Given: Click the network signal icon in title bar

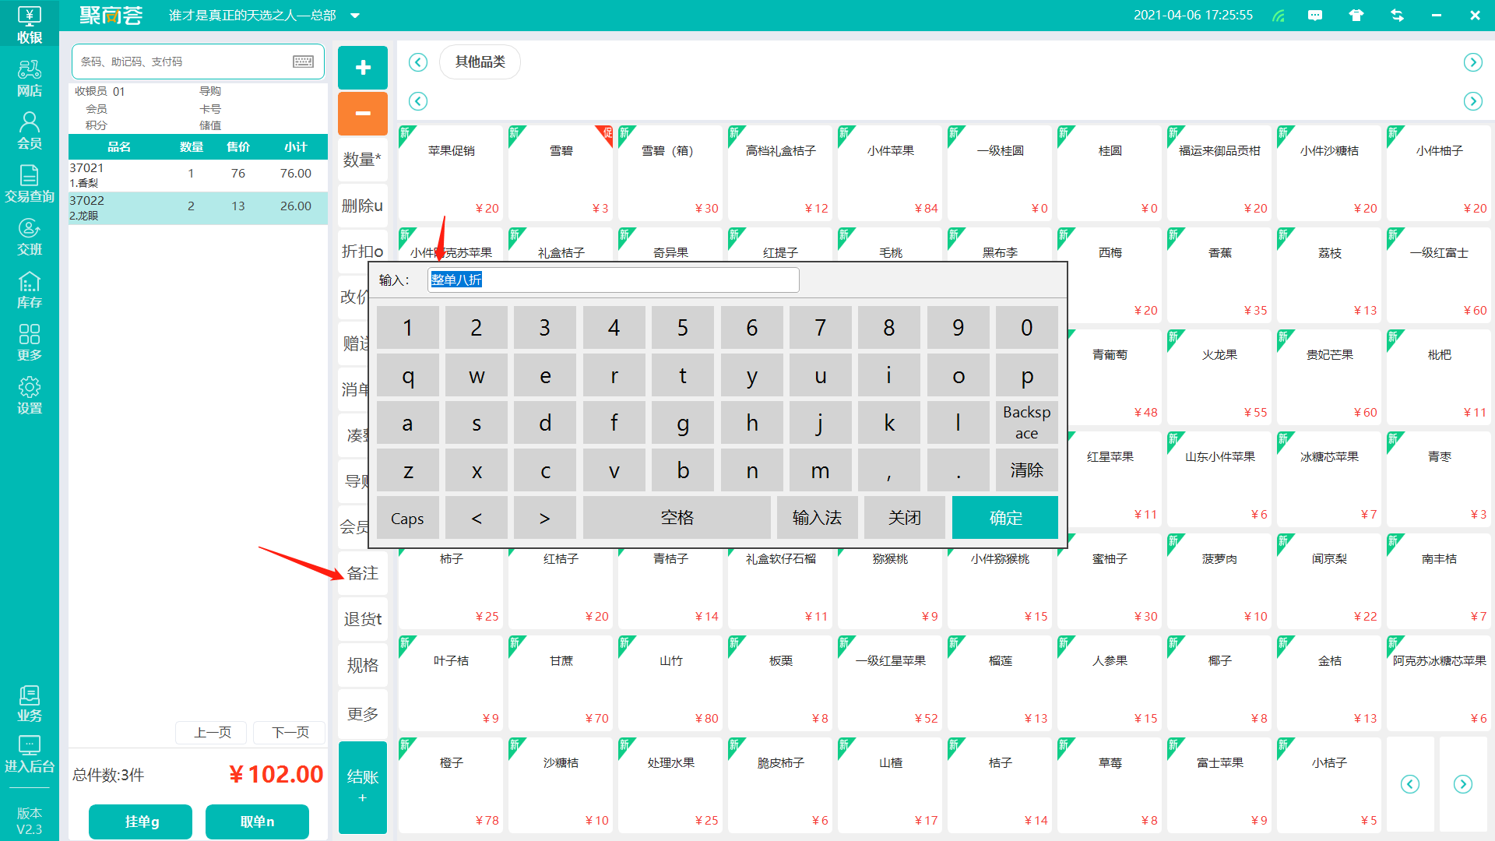Looking at the screenshot, I should (1279, 16).
